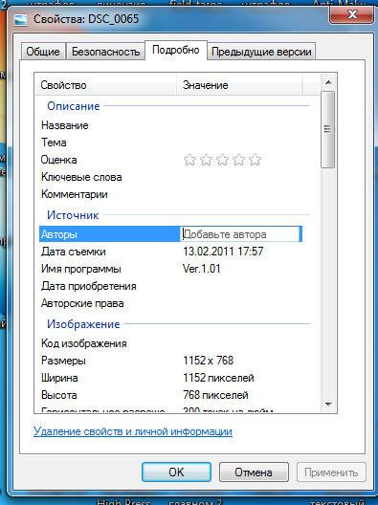
Task: Select the Дата съемки label
Action: tap(73, 252)
